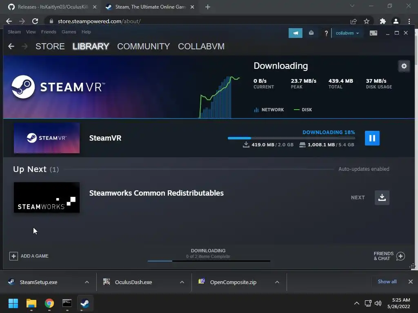Open Chrome three-dot menu

[409, 21]
